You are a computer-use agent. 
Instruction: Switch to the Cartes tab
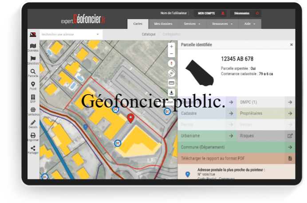(138, 24)
